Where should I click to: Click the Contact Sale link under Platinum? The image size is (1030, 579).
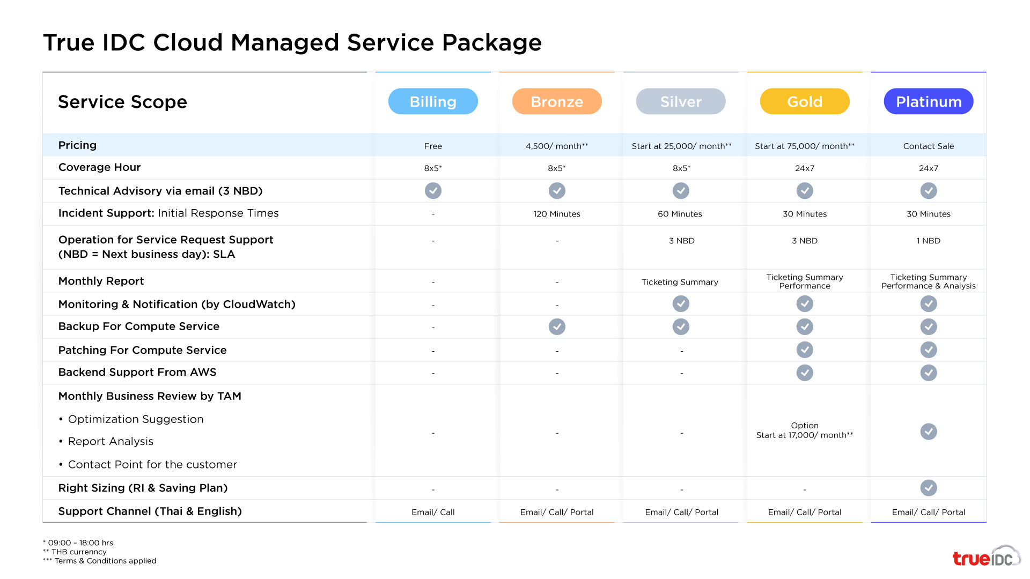point(928,146)
